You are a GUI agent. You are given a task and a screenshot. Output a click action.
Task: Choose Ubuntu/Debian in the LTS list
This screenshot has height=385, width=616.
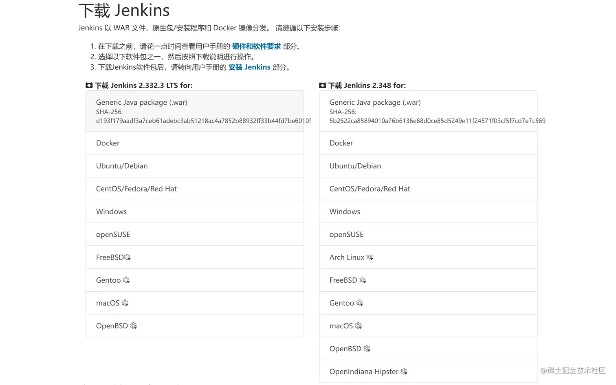tap(195, 166)
